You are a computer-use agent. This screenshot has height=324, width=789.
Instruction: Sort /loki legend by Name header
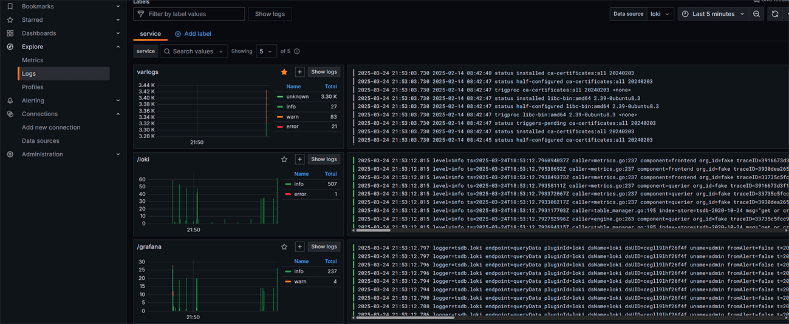click(x=301, y=174)
